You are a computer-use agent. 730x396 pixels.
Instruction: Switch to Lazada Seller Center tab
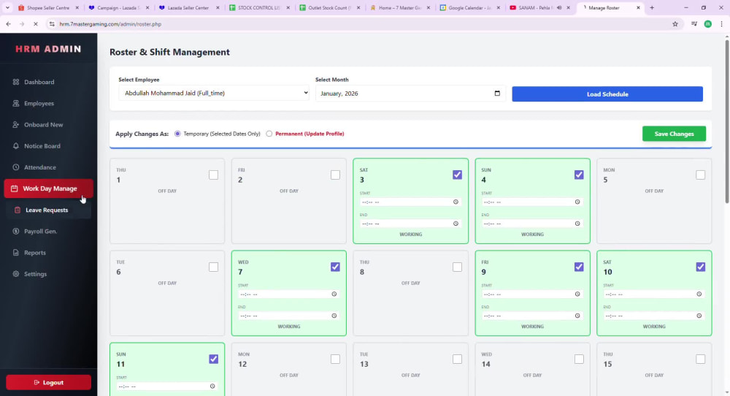pos(188,8)
